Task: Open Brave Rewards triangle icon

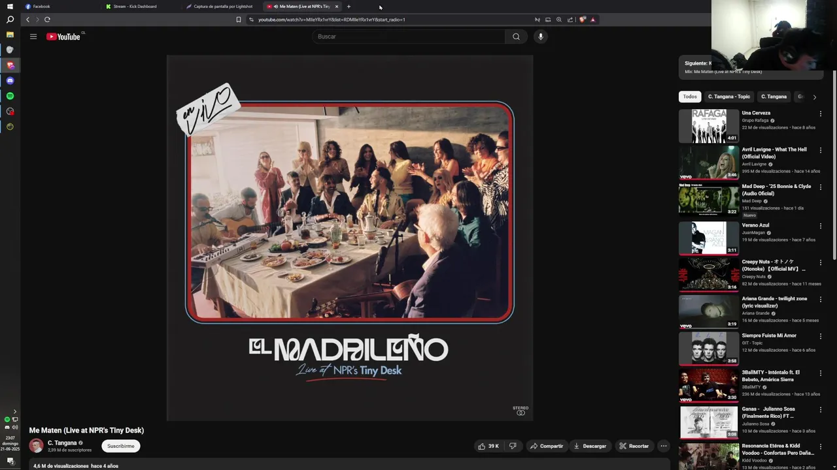Action: [592, 20]
